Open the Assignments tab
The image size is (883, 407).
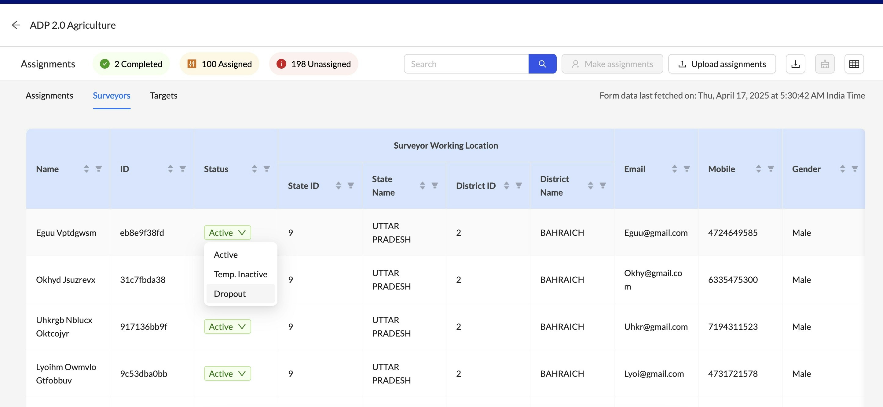click(x=49, y=95)
